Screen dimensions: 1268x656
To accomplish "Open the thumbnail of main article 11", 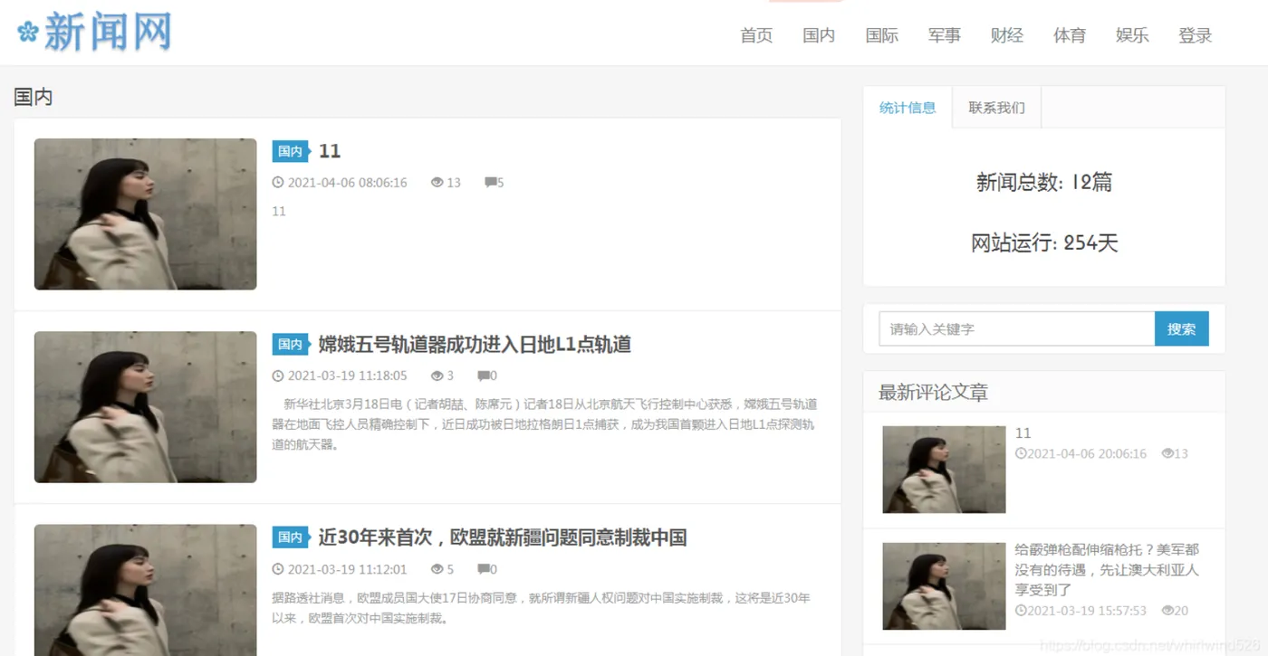I will tap(146, 214).
